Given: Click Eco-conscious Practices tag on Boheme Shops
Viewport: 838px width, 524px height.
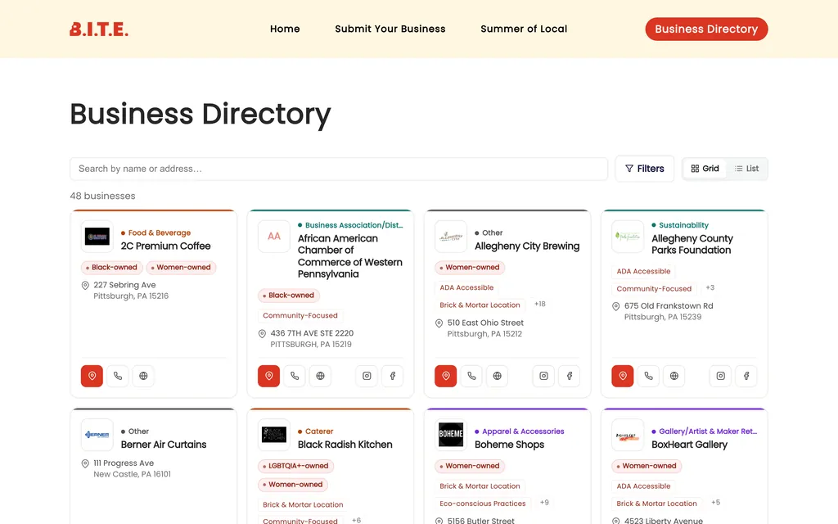Looking at the screenshot, I should click(x=483, y=504).
